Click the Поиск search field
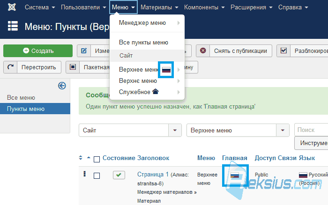This screenshot has height=205, width=328. (311, 130)
